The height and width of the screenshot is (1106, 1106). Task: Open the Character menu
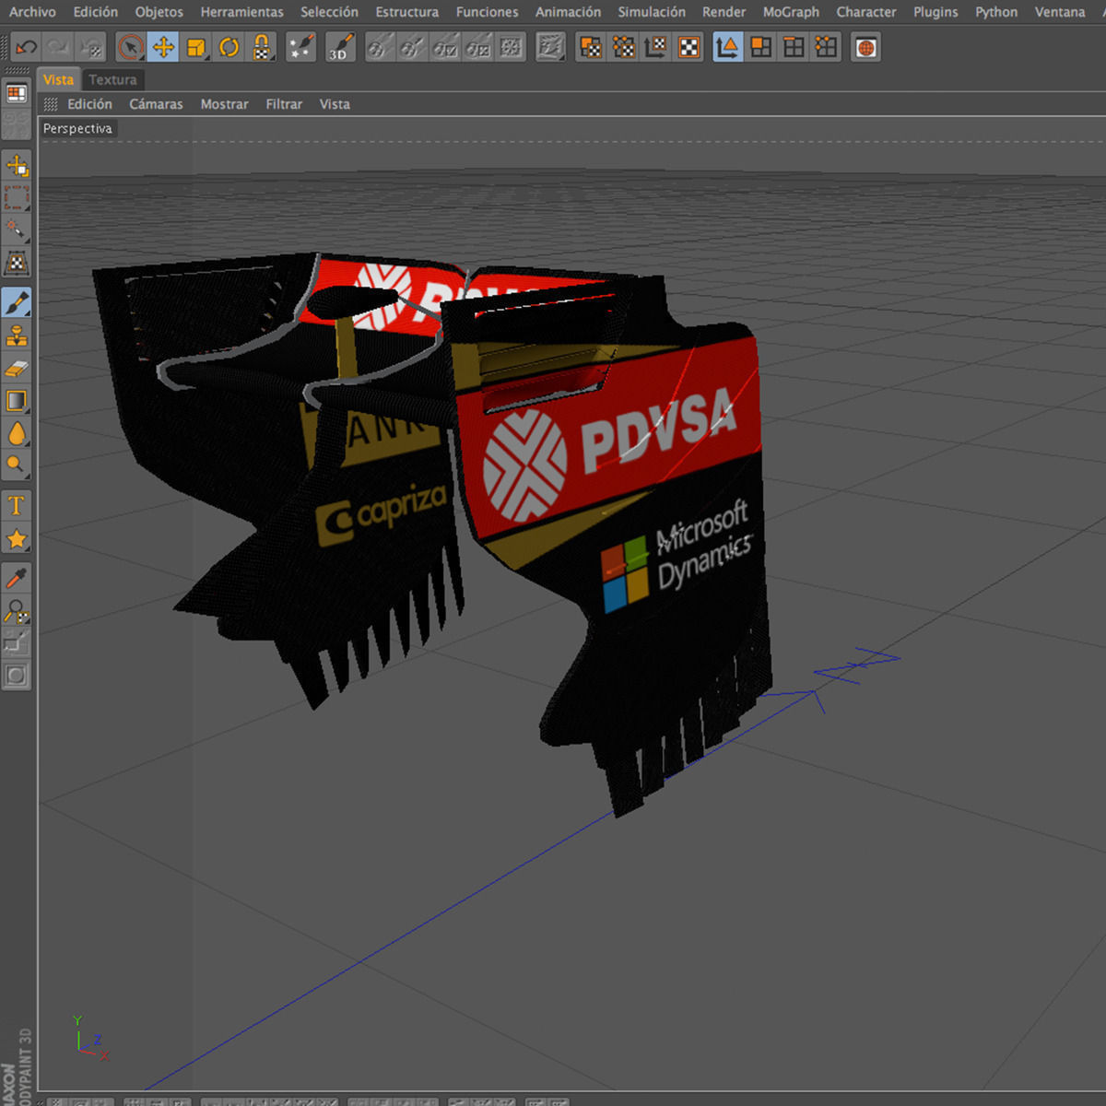point(866,12)
